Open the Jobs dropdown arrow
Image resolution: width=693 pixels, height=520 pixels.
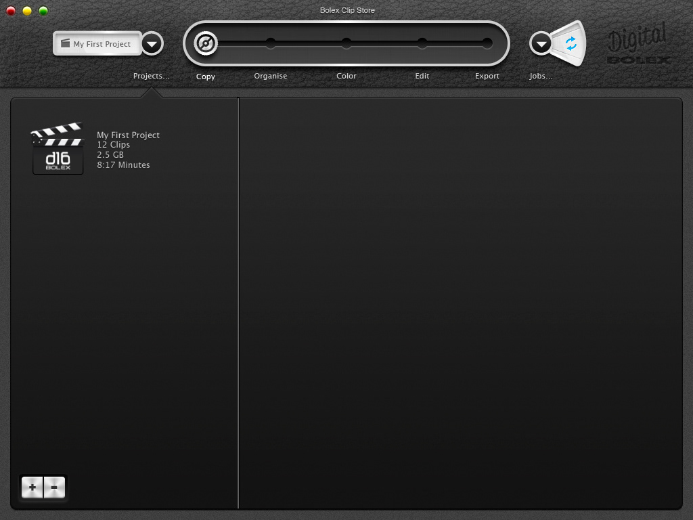pyautogui.click(x=541, y=43)
